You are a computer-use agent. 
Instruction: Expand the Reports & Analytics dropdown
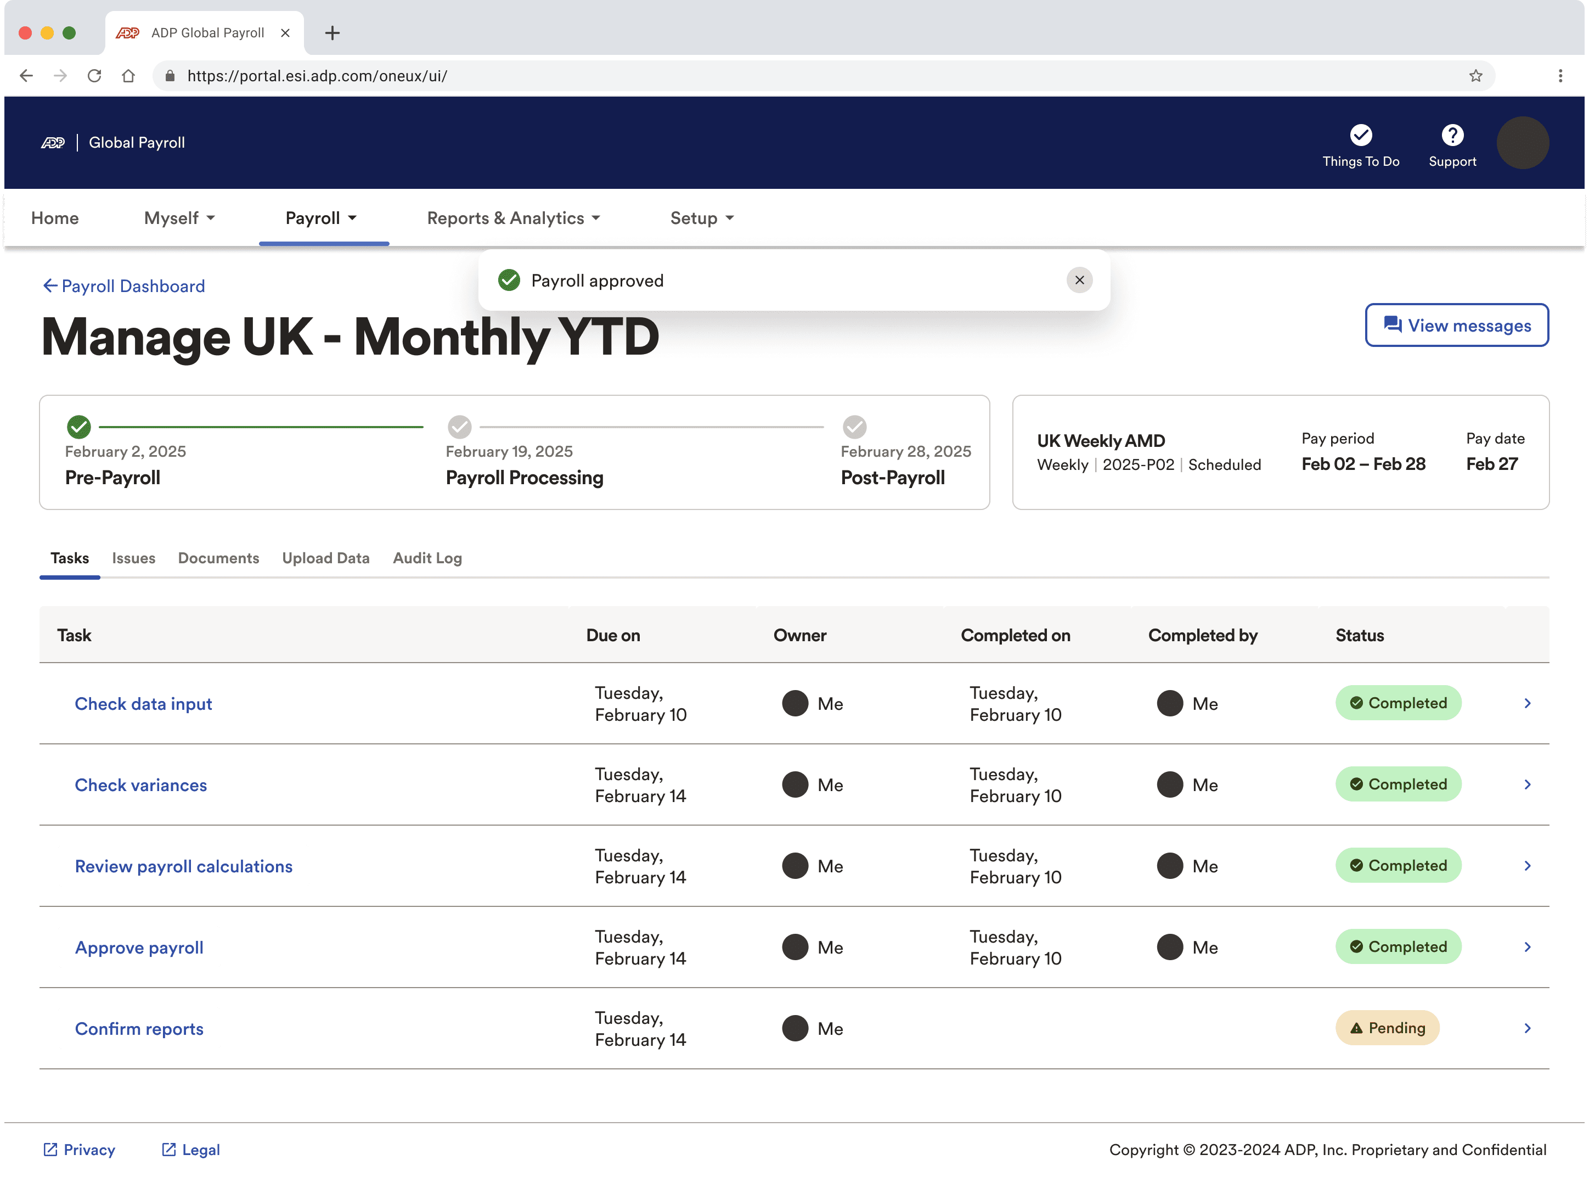(513, 218)
